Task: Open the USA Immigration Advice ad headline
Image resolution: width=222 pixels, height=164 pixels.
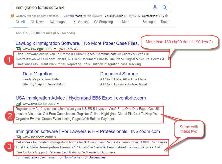Action: click(x=81, y=98)
